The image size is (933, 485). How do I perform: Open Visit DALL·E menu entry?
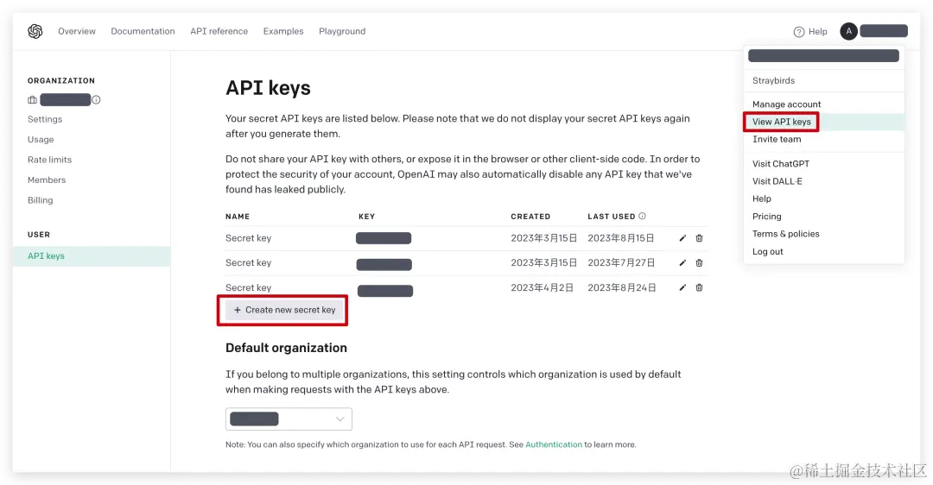click(x=777, y=181)
